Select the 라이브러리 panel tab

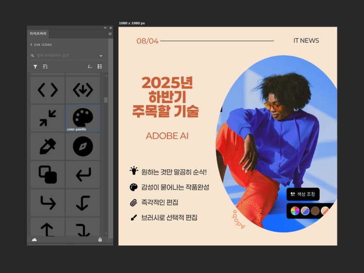(38, 33)
